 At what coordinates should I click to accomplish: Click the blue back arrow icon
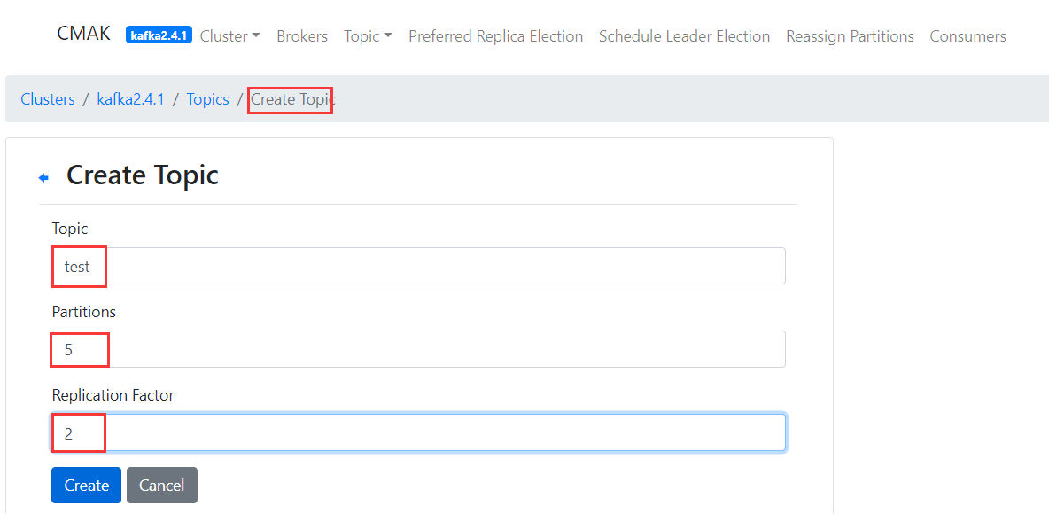(43, 178)
